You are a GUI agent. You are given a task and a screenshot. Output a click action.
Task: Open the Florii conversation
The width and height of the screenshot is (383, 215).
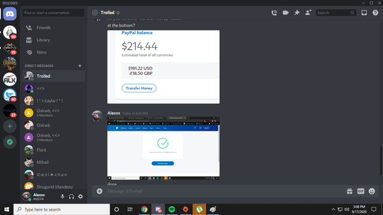pos(53,150)
